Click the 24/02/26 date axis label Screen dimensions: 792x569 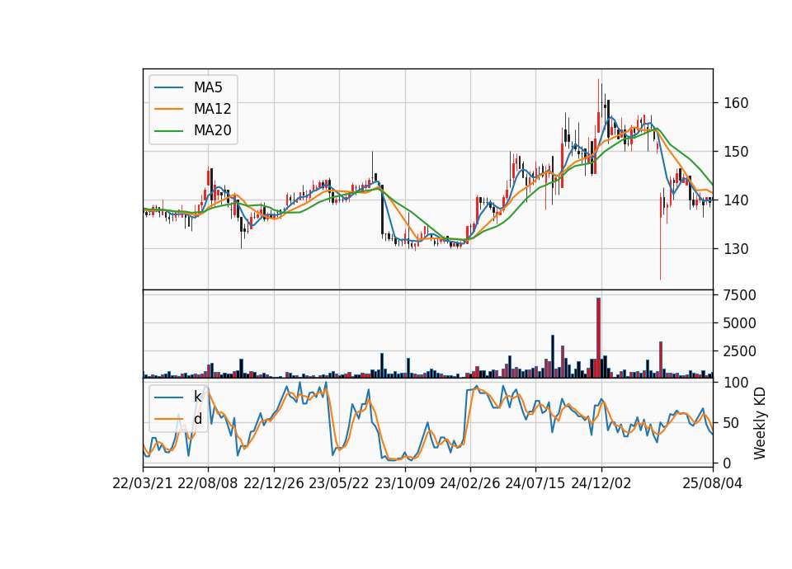pos(470,483)
